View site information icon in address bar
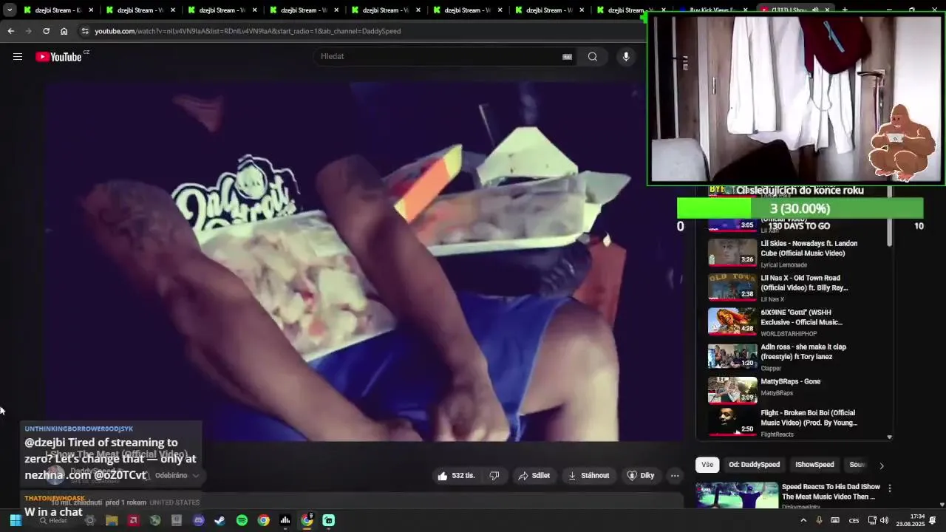Screen dimensions: 946x532 click(85, 31)
